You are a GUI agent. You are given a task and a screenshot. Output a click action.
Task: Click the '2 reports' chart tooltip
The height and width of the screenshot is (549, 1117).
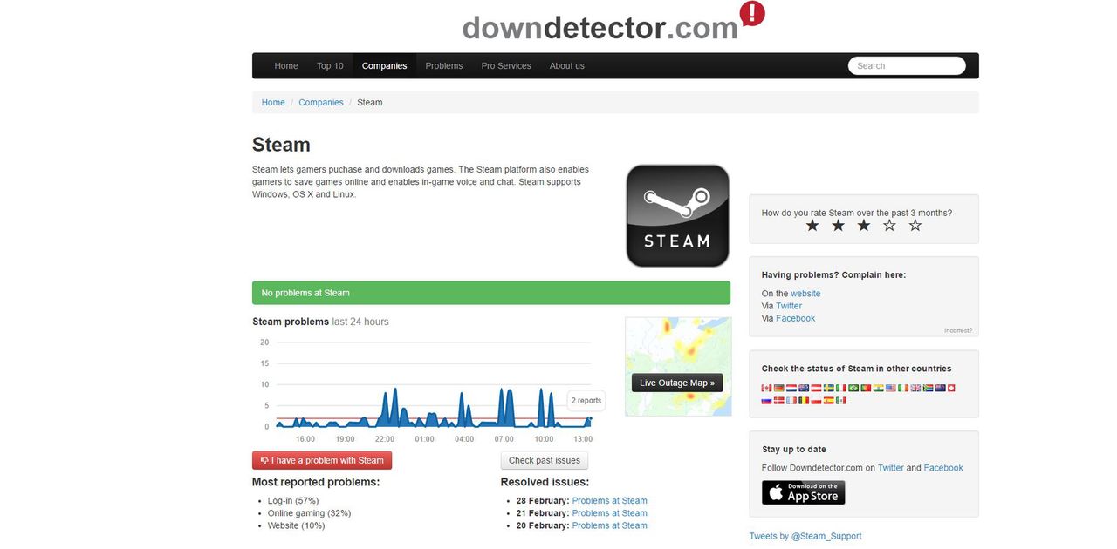(x=586, y=401)
